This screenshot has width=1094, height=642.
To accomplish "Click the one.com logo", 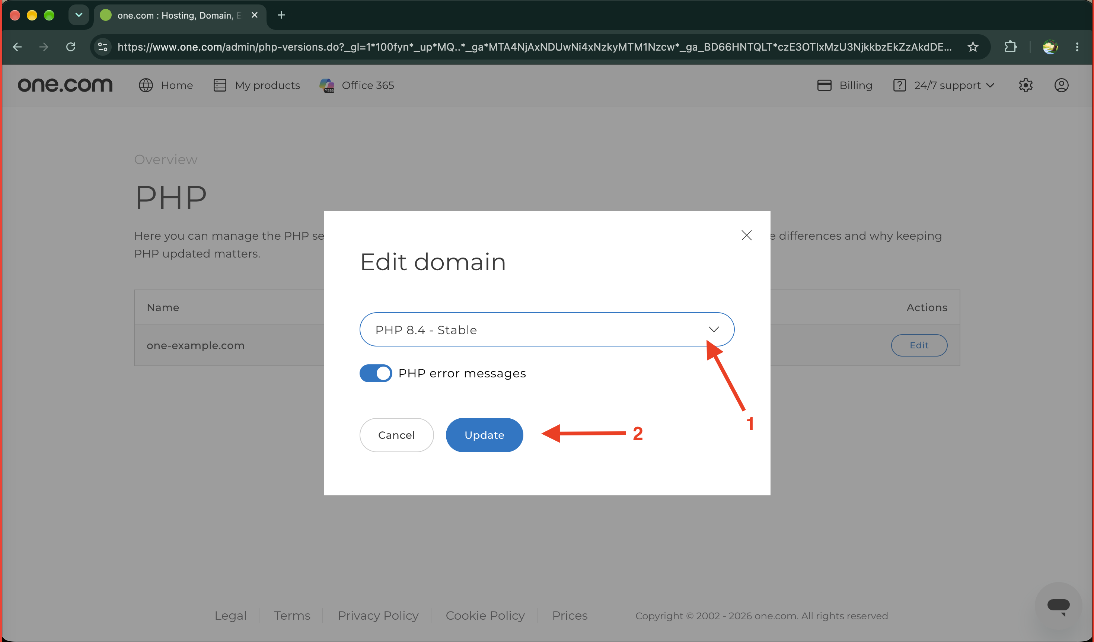I will tap(65, 84).
